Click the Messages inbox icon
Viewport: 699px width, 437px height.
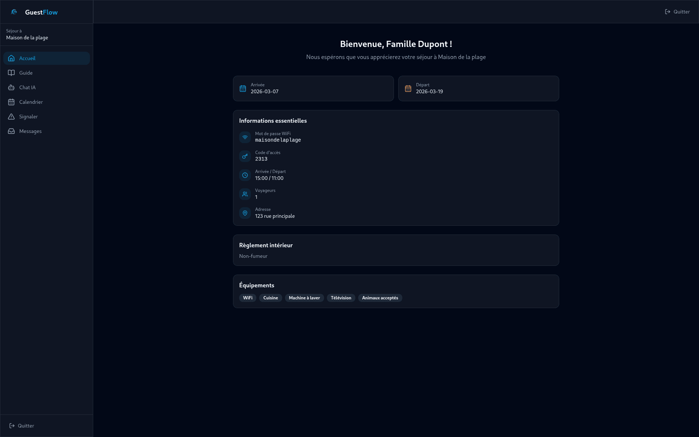[11, 131]
